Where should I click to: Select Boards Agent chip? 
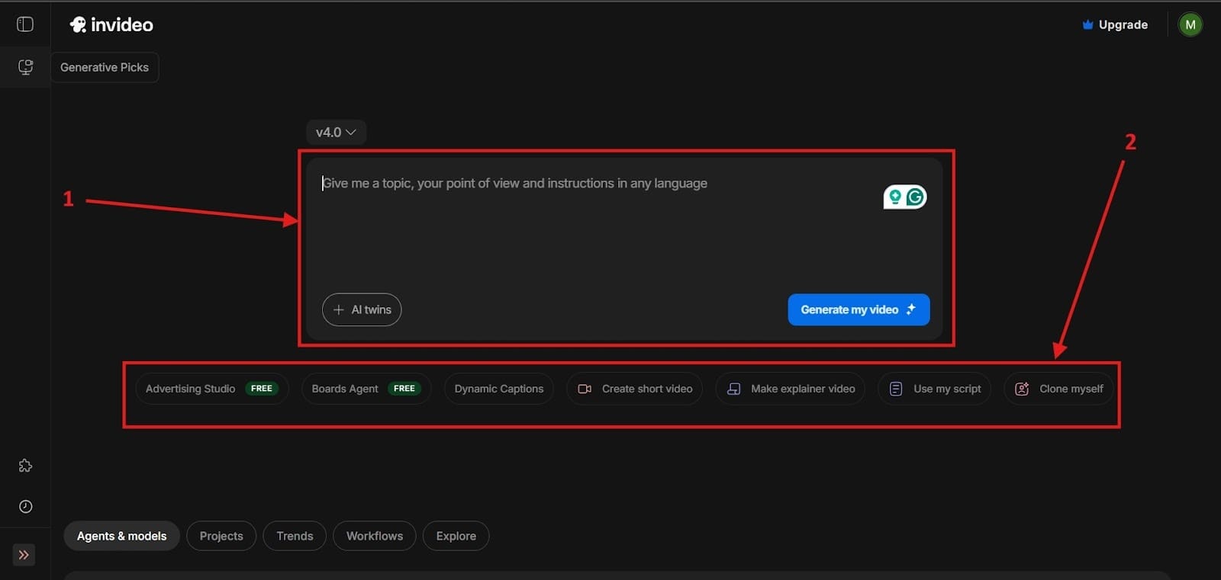pyautogui.click(x=366, y=389)
